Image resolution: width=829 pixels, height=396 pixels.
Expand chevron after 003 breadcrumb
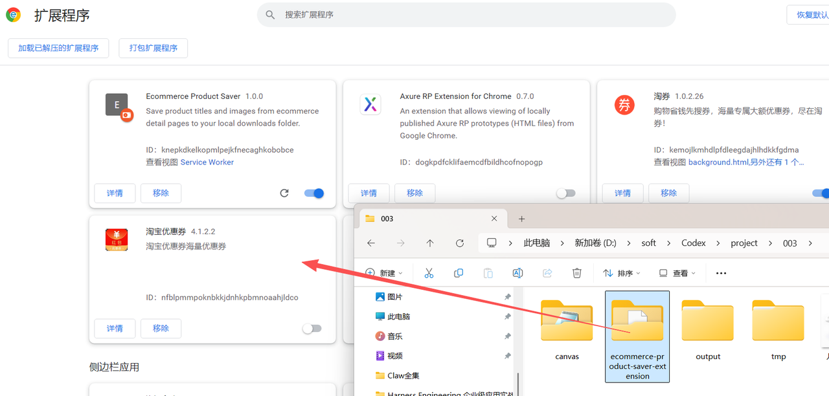(810, 243)
